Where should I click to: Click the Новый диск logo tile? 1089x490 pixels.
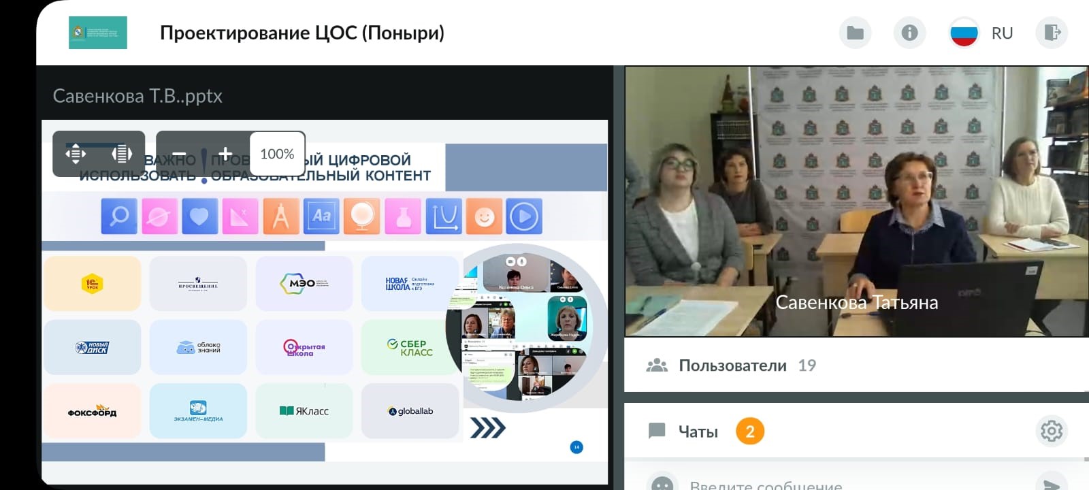click(x=93, y=347)
